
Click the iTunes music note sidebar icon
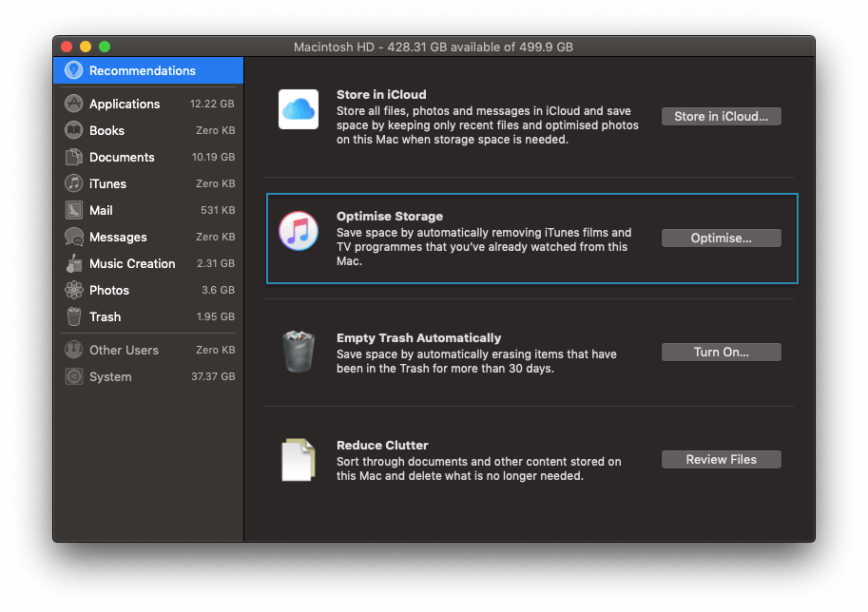(73, 183)
